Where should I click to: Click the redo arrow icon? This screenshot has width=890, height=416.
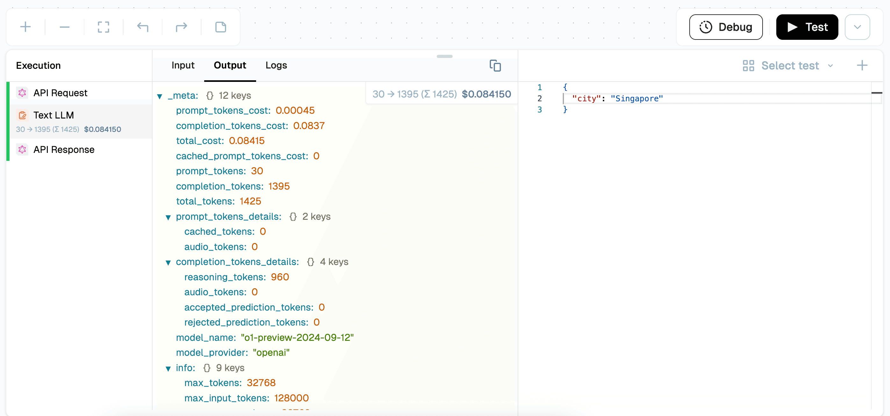(x=181, y=27)
